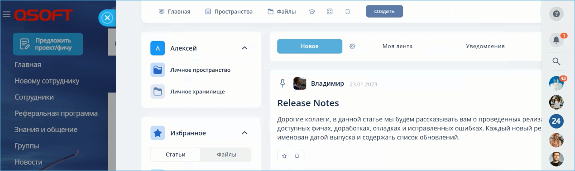This screenshot has width=575, height=171.
Task: Click the Алексей avatar letter A
Action: (x=158, y=48)
